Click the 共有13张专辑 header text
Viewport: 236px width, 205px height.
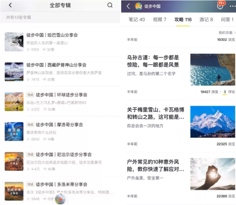(x=18, y=17)
